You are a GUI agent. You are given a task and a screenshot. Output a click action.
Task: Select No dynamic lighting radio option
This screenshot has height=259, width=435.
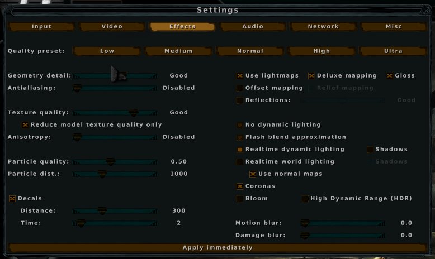point(240,125)
